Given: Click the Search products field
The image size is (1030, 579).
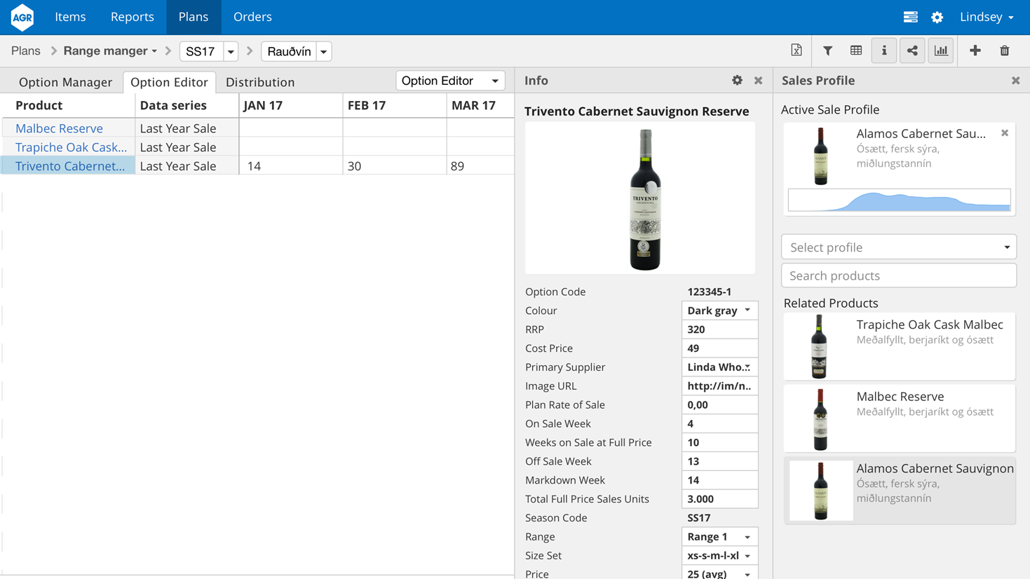Looking at the screenshot, I should (899, 275).
